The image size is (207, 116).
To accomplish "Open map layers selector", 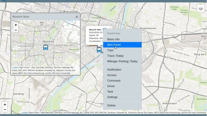I will point(201,8).
